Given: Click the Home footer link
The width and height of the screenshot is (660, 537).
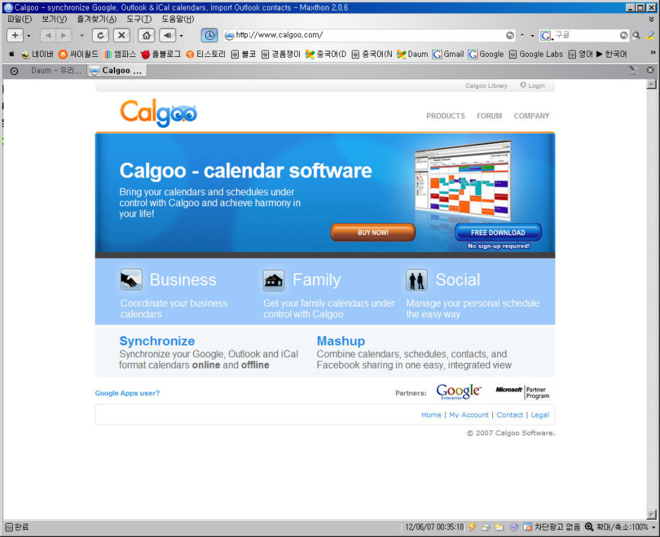Looking at the screenshot, I should (431, 415).
